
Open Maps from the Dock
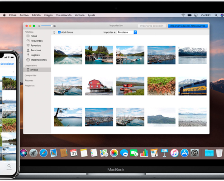(104, 153)
